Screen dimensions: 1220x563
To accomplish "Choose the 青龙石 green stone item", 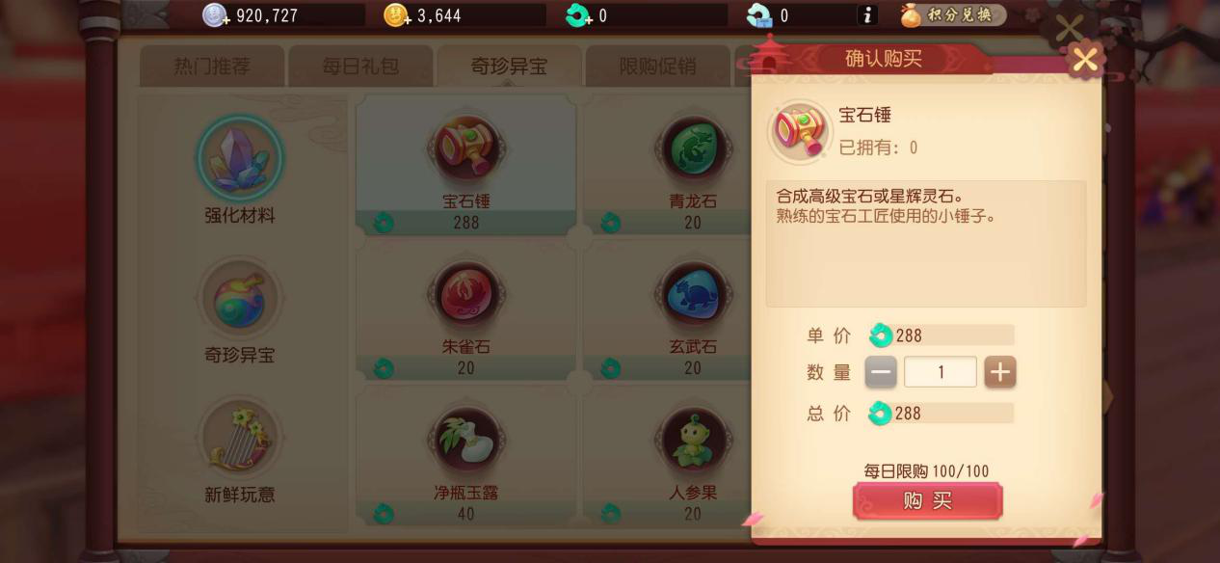I will point(693,165).
